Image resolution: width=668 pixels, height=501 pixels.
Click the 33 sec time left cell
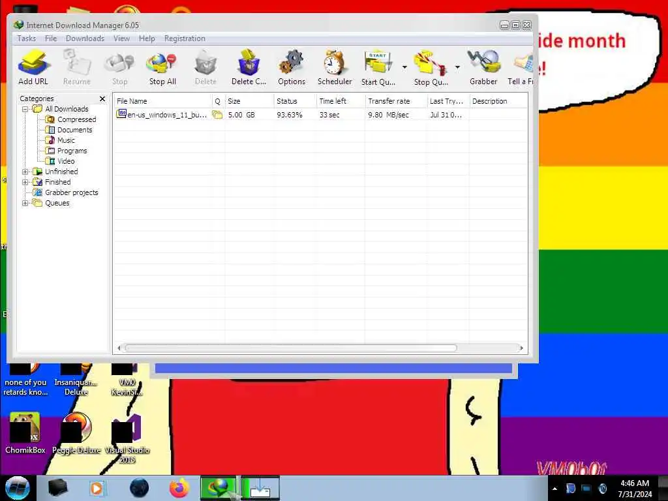click(x=329, y=115)
